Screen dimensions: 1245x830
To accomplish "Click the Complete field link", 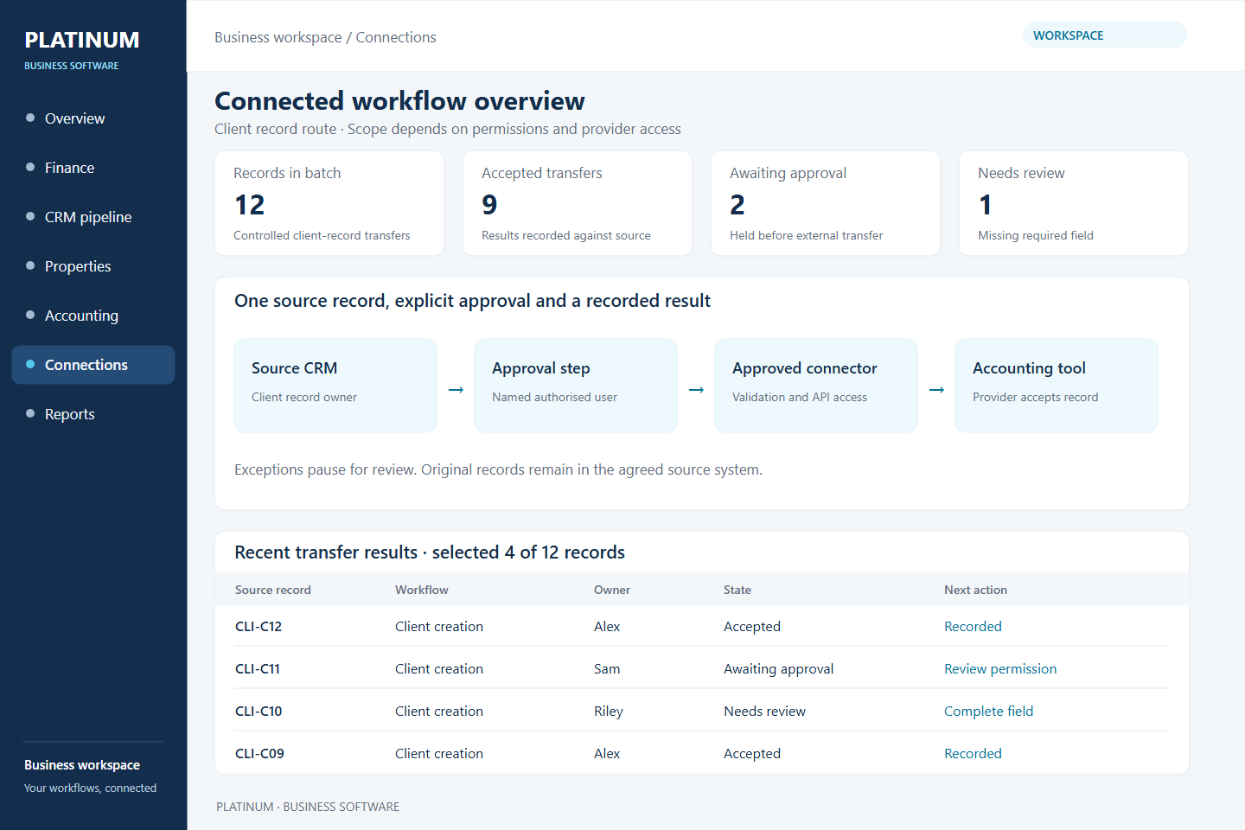I will [x=988, y=712].
